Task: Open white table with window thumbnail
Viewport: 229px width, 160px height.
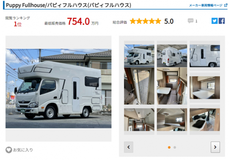Action: click(x=205, y=88)
